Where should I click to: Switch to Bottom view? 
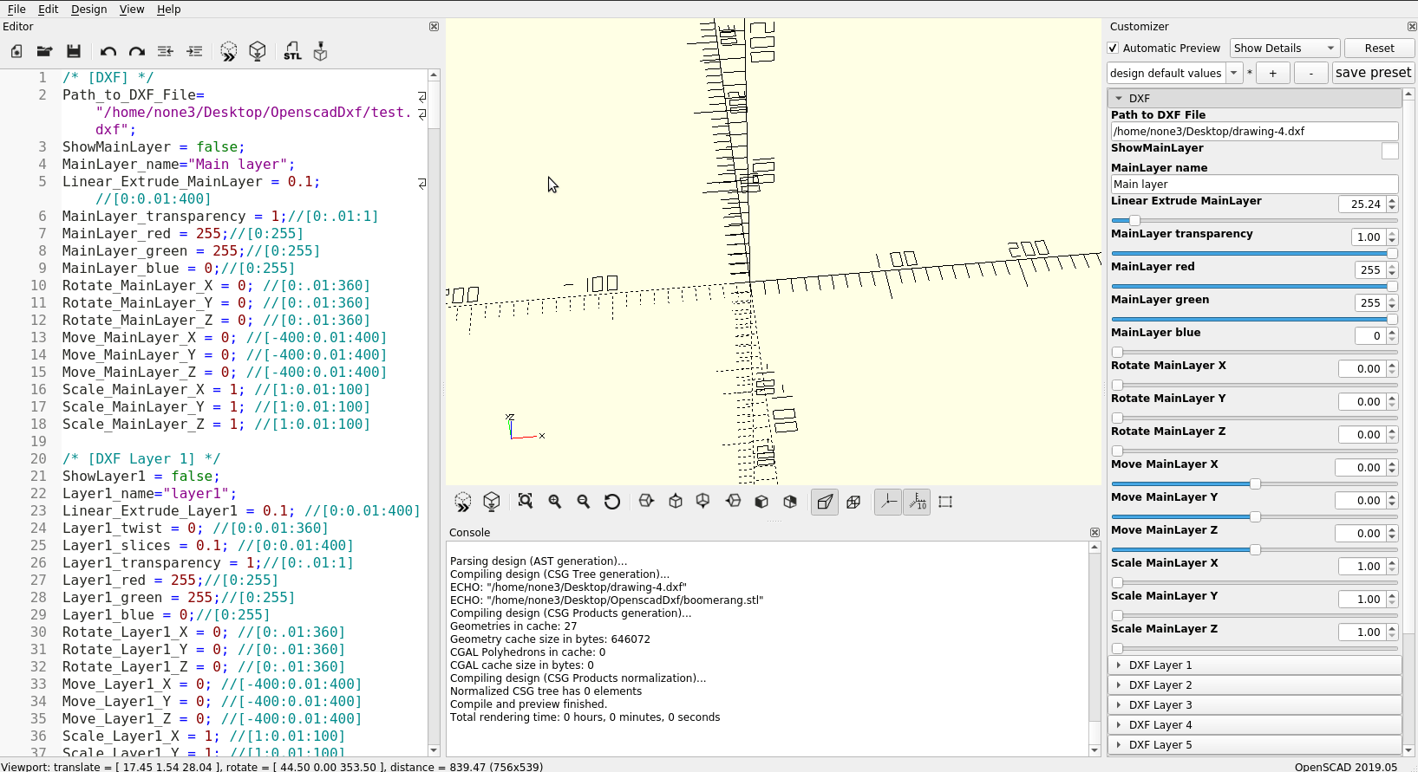704,502
